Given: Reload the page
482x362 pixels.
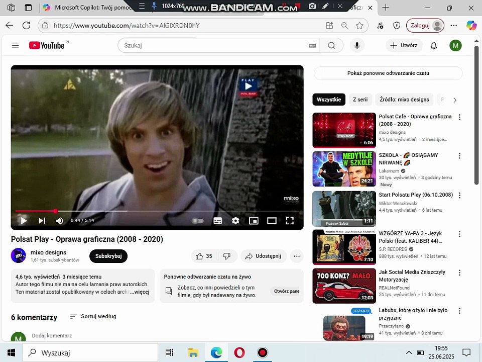Looking at the screenshot, I should [27, 26].
